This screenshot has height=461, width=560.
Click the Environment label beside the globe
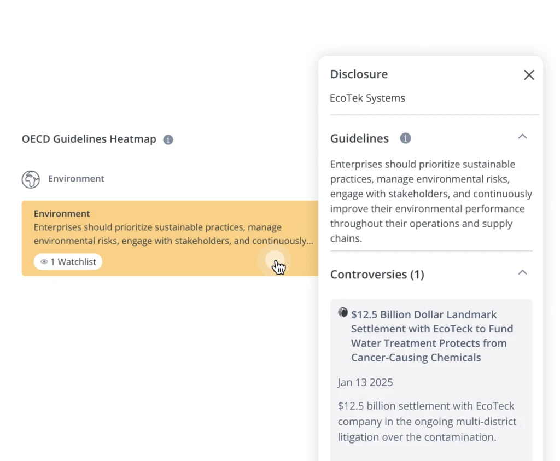pyautogui.click(x=76, y=179)
